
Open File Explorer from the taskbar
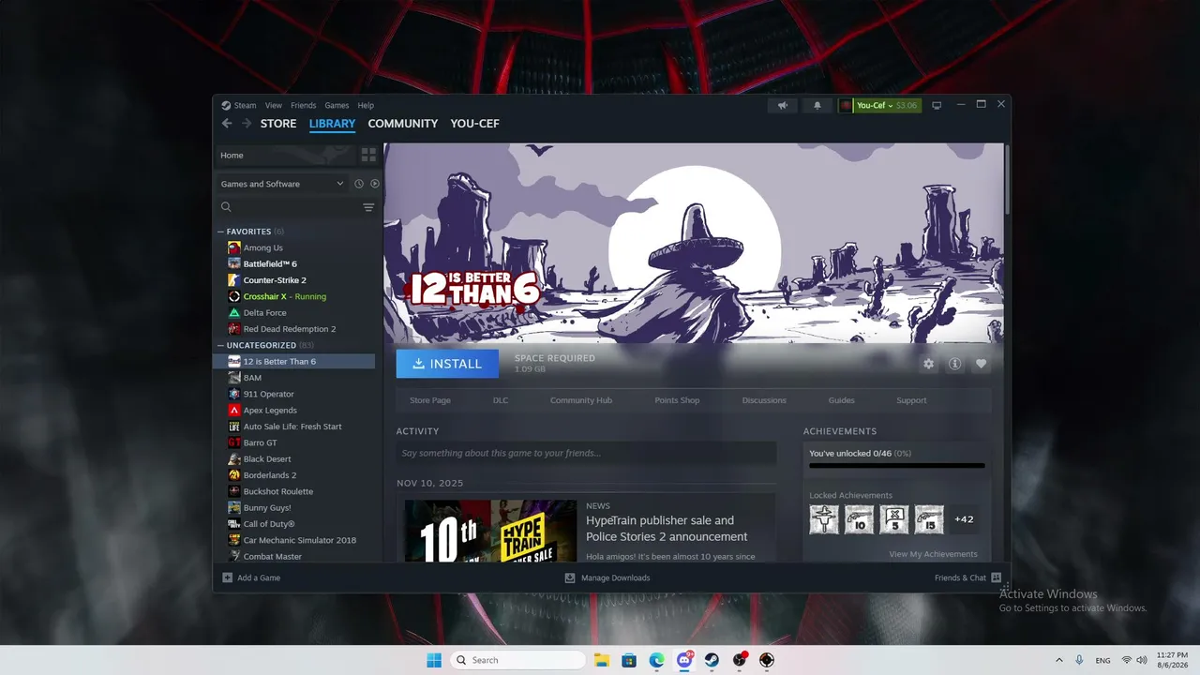[601, 660]
